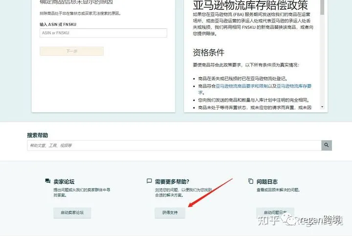Click the 卖家论坛 heading
The image size is (352, 236).
[x=64, y=181]
